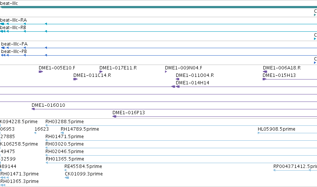Select the RH02046.5prime EST label
The width and height of the screenshot is (317, 187).
[64, 152]
